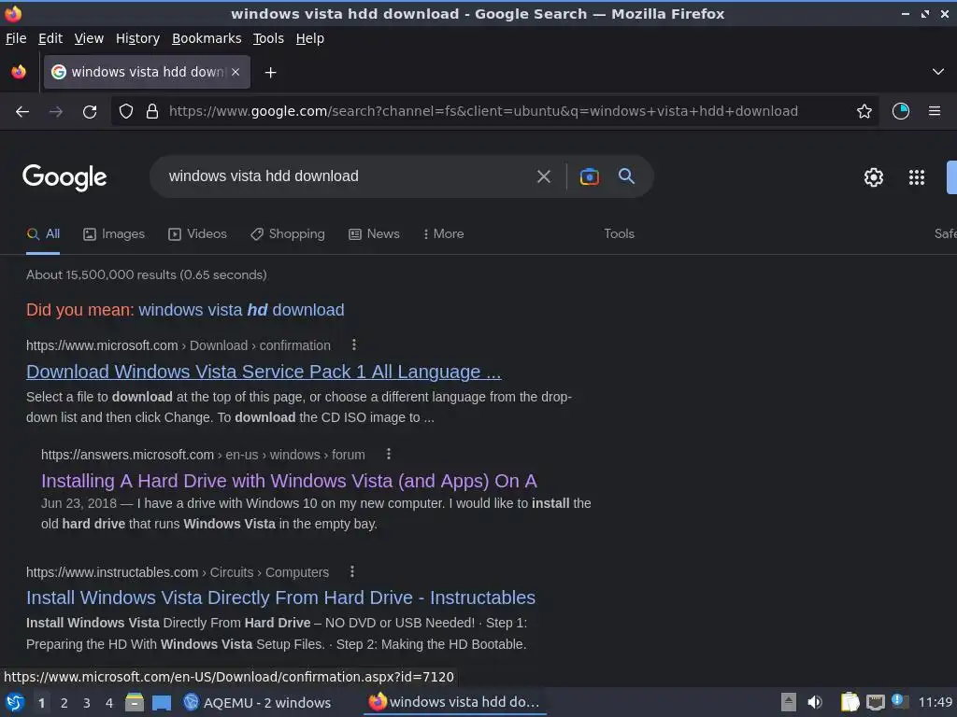Switch to AQEMU - 2 windows taskbar item
This screenshot has height=717, width=957.
pyautogui.click(x=257, y=702)
